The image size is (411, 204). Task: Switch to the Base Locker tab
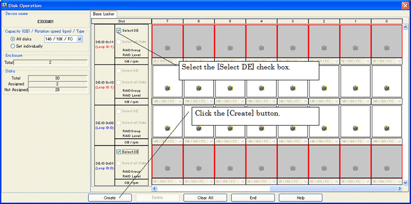(x=104, y=14)
